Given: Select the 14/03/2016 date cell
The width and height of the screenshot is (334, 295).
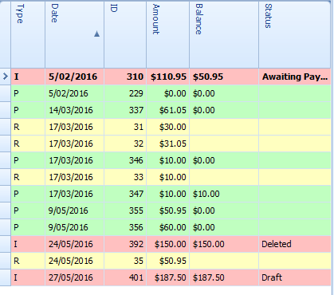Looking at the screenshot, I should [x=74, y=110].
